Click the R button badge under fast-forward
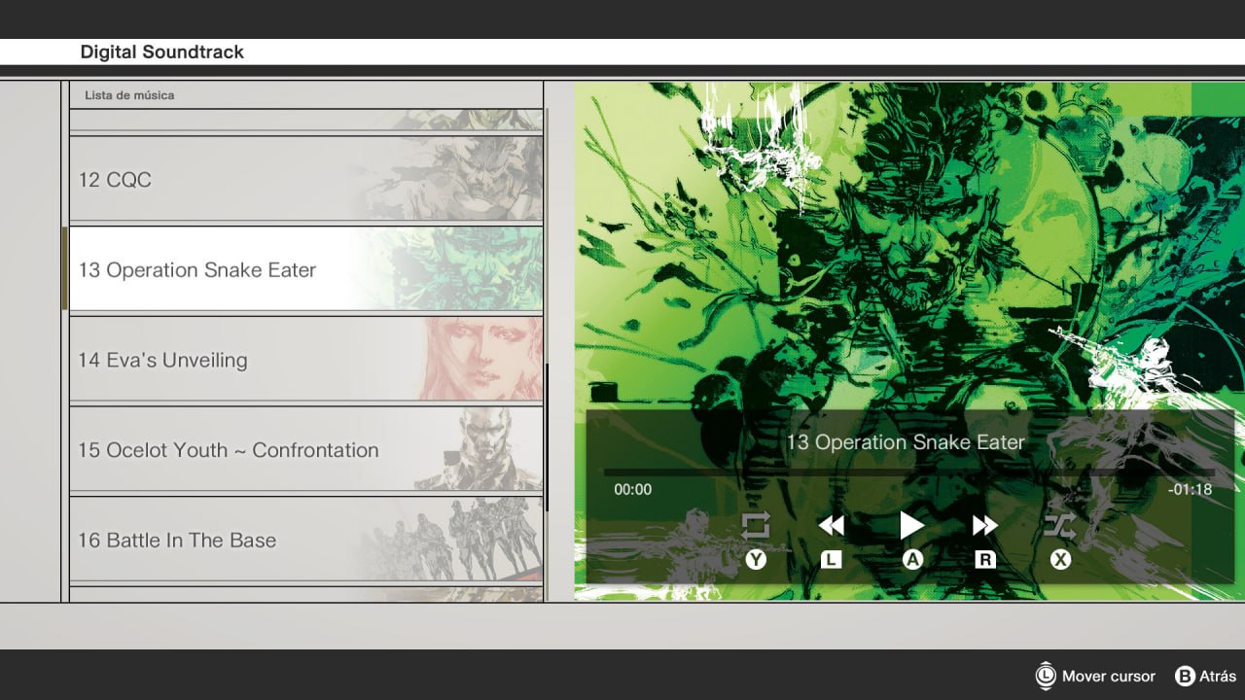The height and width of the screenshot is (700, 1245). 984,560
